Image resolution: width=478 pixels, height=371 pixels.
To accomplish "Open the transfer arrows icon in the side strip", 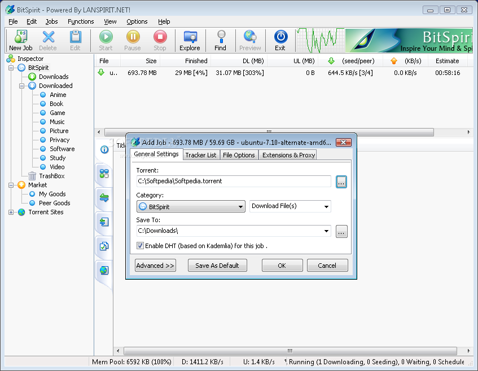I will pyautogui.click(x=104, y=198).
